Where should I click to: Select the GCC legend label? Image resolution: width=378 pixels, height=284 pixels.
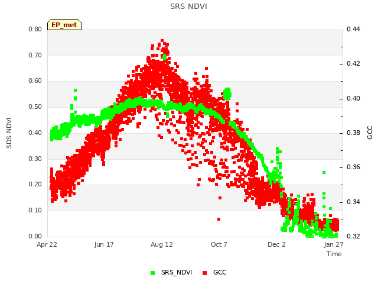pyautogui.click(x=220, y=272)
